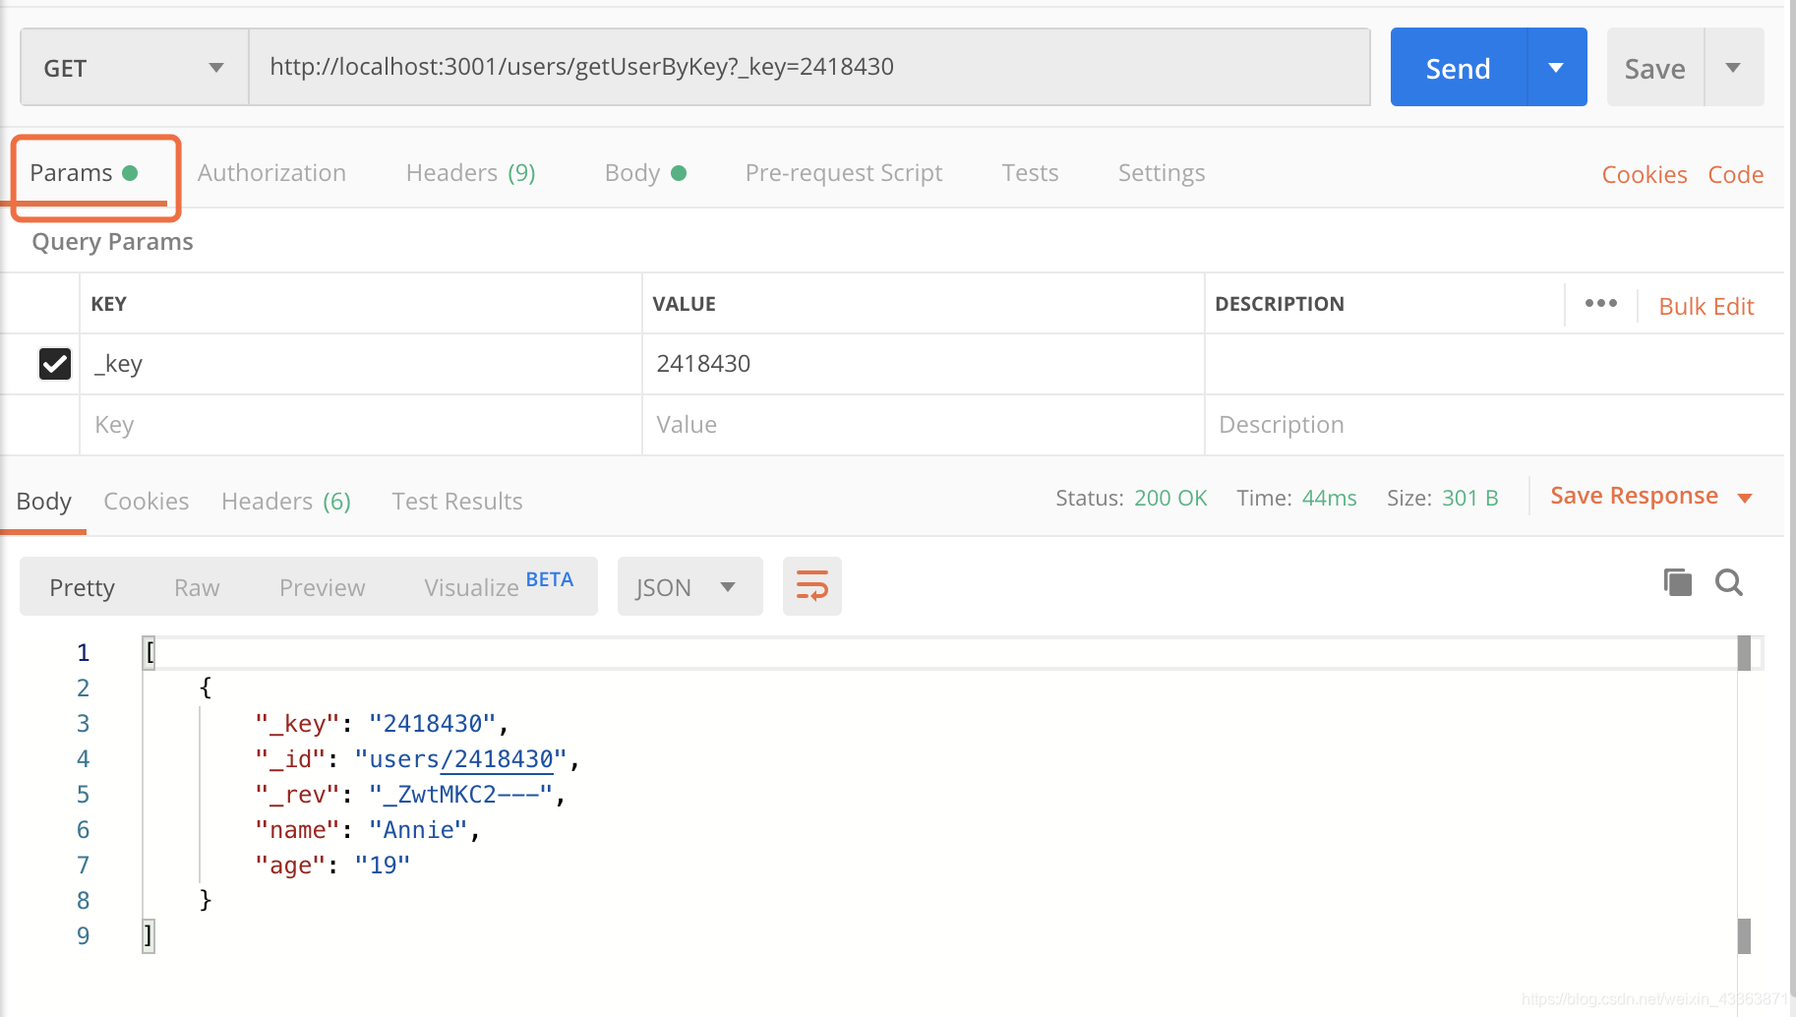
Task: Open the JSON response format dropdown
Action: [x=688, y=585]
